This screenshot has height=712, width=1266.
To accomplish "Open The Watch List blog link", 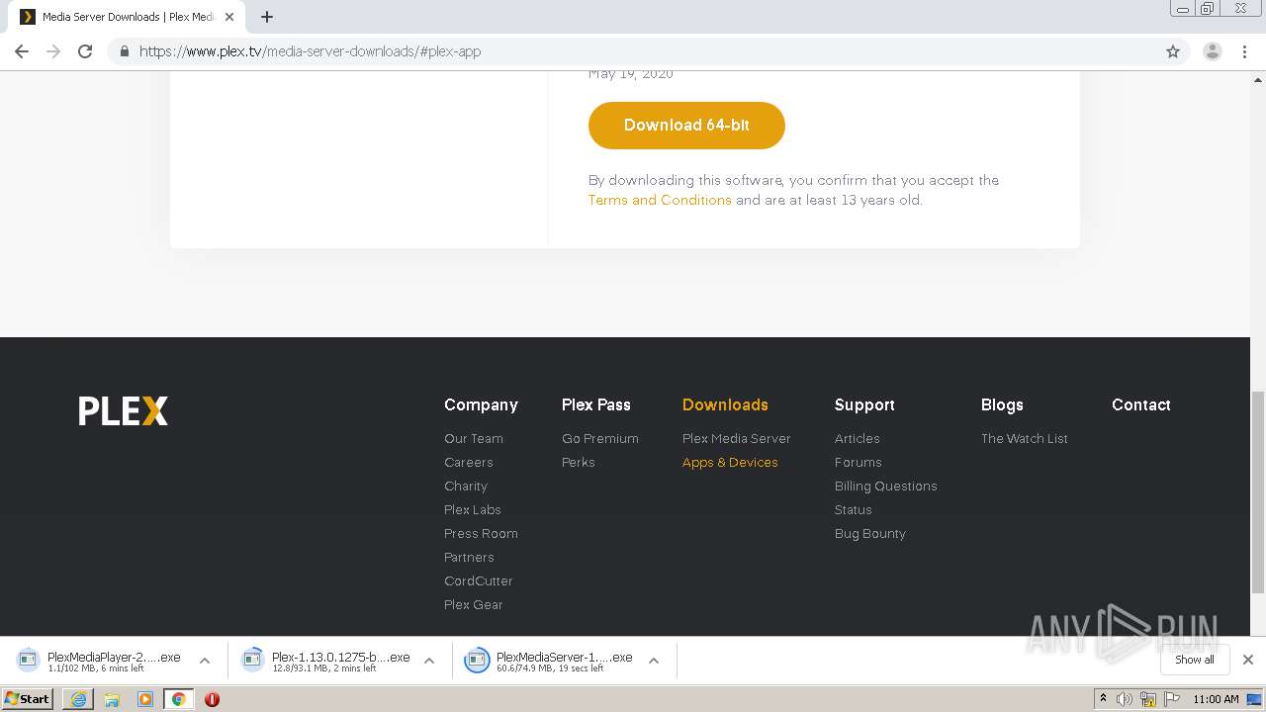I will pyautogui.click(x=1025, y=438).
